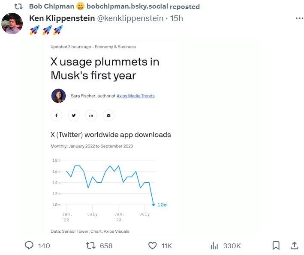The height and width of the screenshot is (255, 304).
Task: Open the article headline X usage plummets
Action: (105, 68)
